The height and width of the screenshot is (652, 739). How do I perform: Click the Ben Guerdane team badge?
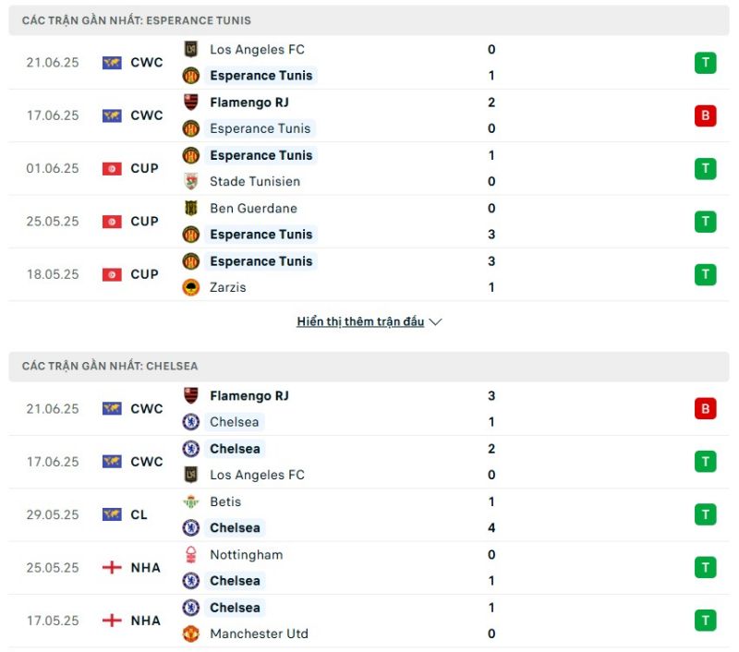[x=191, y=208]
